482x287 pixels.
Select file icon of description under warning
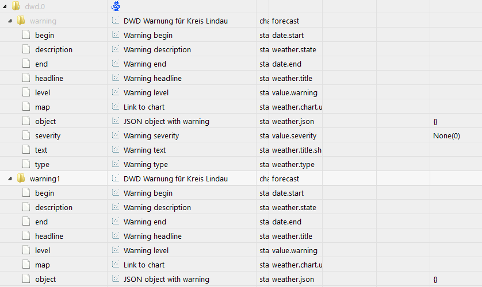point(26,49)
